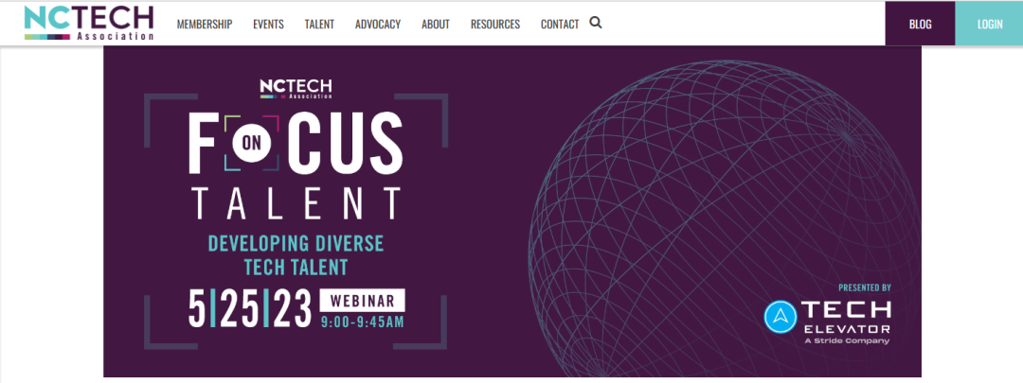1023x383 pixels.
Task: Open the Membership menu
Action: pyautogui.click(x=205, y=24)
